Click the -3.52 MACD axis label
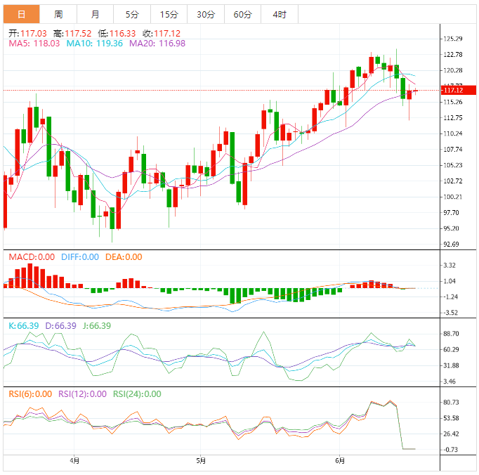Viewport: 479px width, 475px height. pos(450,313)
